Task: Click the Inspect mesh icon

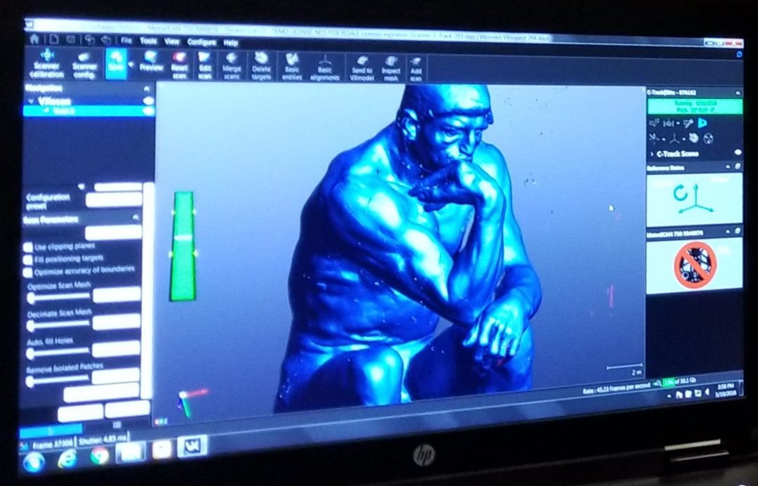Action: coord(391,68)
